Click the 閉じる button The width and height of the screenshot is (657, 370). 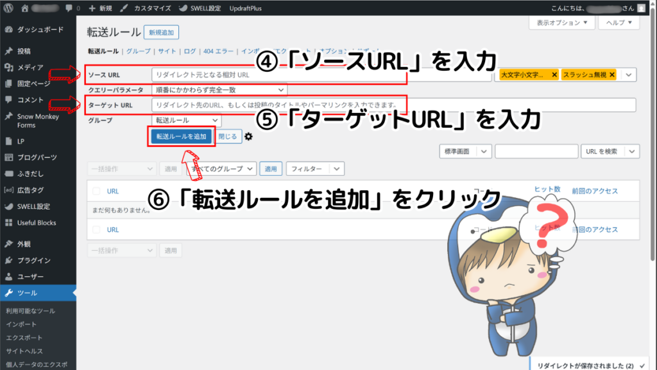point(228,136)
